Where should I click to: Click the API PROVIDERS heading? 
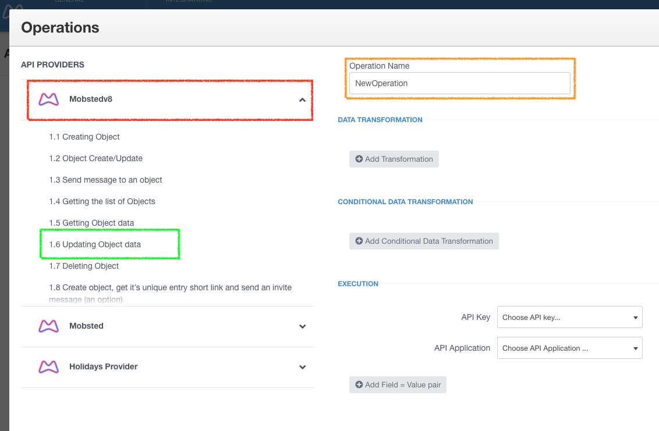pos(52,65)
